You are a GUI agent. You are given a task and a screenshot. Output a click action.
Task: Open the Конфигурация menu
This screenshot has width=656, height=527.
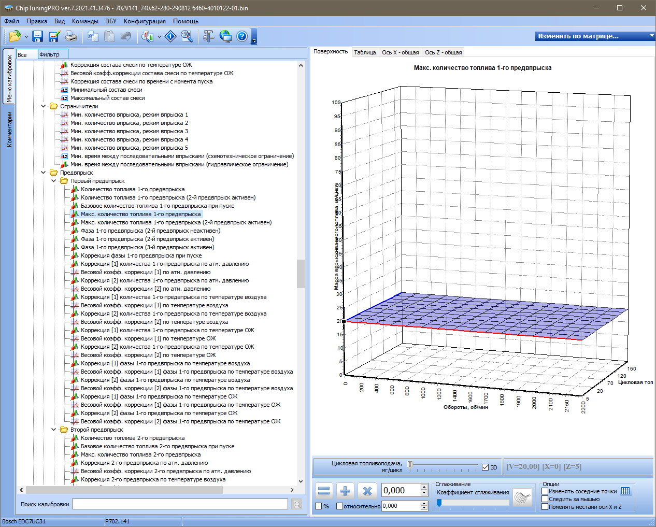[145, 21]
